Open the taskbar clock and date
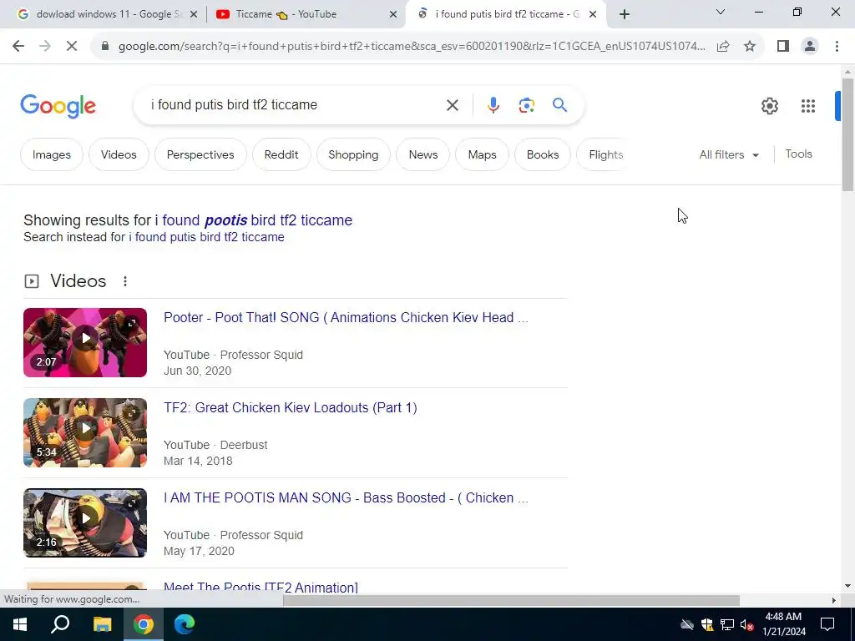This screenshot has height=641, width=855. (783, 624)
